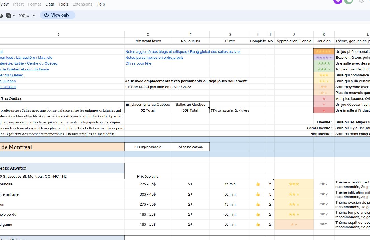Click the thumbs-up icon in the 2021 row
The height and width of the screenshot is (240, 370).
pyautogui.click(x=258, y=225)
